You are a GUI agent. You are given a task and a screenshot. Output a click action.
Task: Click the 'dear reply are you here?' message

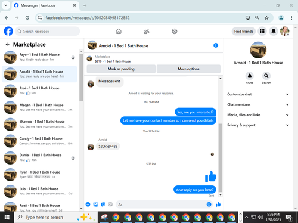point(195,190)
